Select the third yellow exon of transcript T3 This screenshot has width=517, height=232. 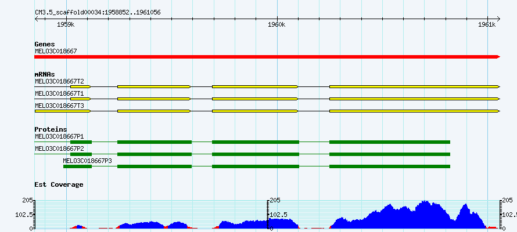[x=255, y=111]
